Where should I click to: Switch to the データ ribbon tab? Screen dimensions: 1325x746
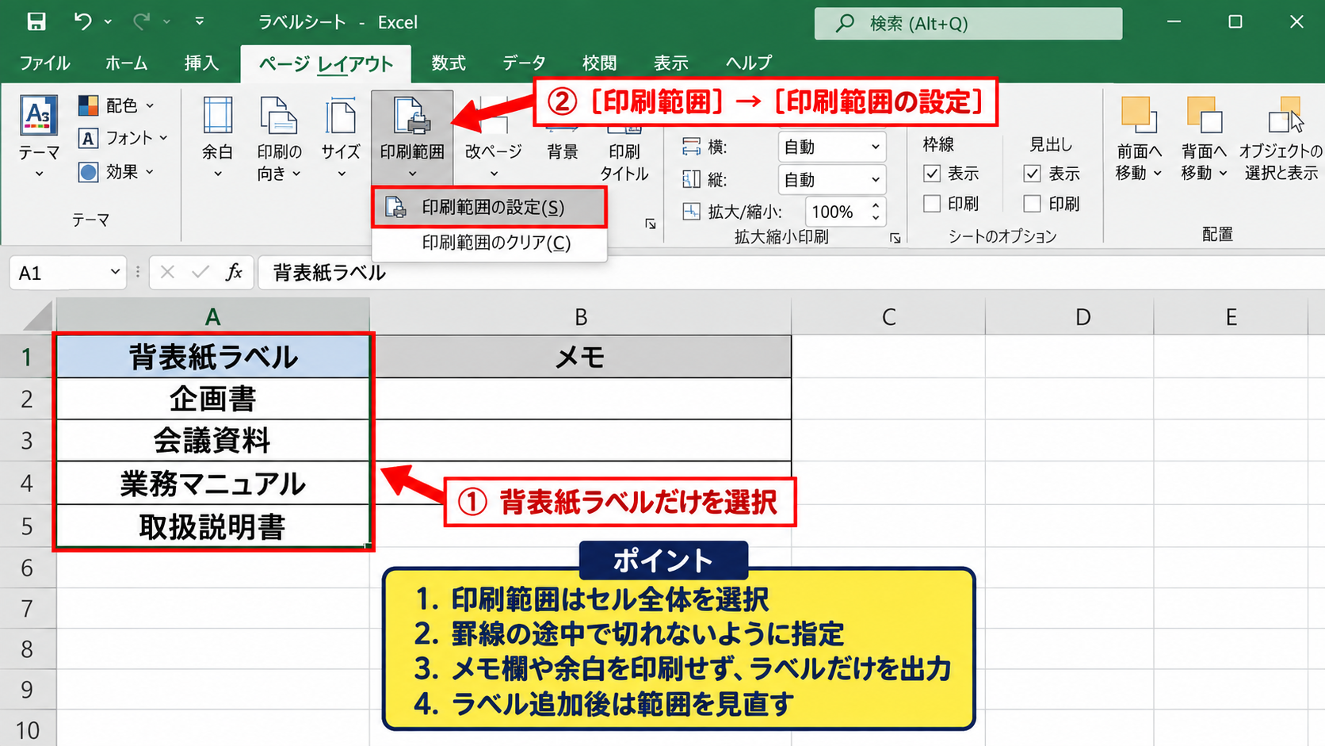pyautogui.click(x=524, y=63)
